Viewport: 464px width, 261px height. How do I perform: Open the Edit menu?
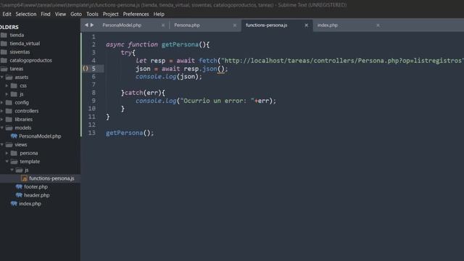pos(7,14)
